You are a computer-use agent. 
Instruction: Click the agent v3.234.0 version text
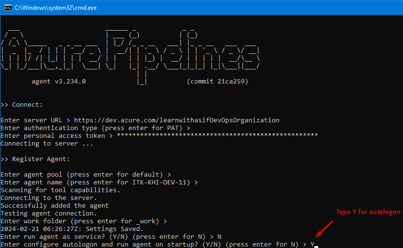click(59, 82)
